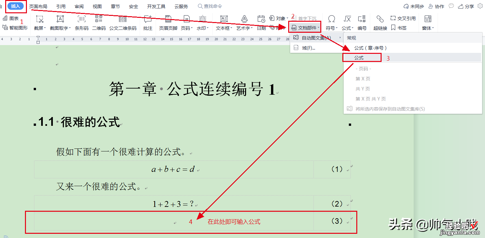Screen dimensions: 485x238
Task: Expand the 符号 dropdown arrow
Action: point(337,28)
